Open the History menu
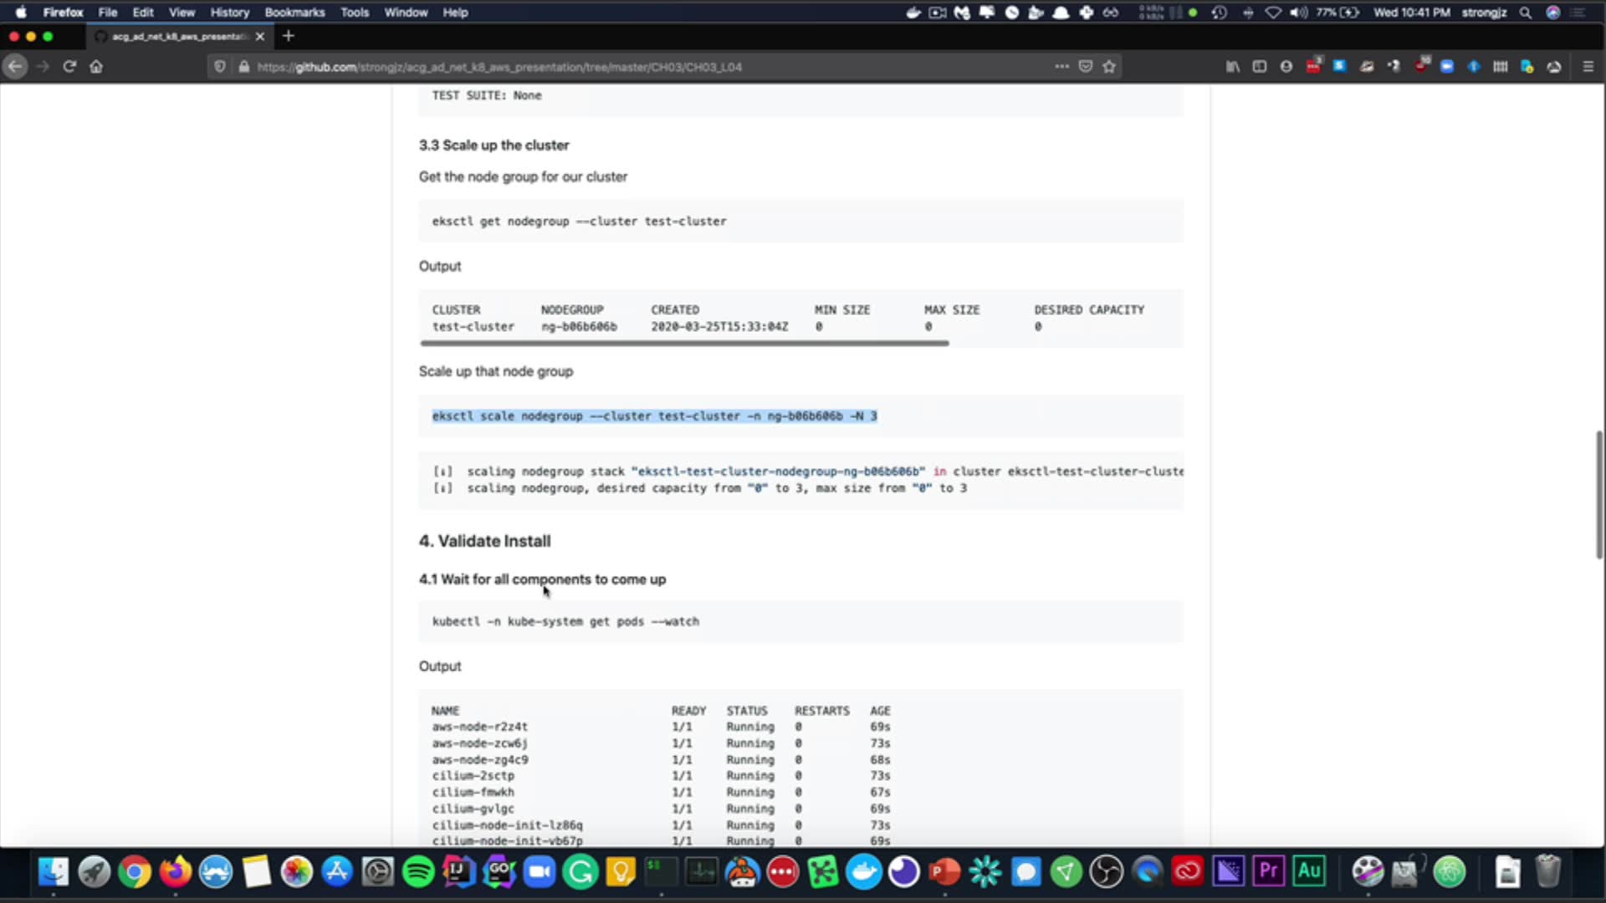This screenshot has width=1606, height=903. click(229, 13)
